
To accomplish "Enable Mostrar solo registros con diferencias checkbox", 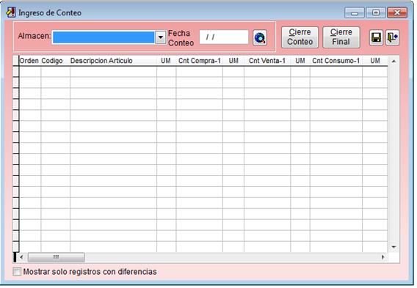I will [x=17, y=272].
